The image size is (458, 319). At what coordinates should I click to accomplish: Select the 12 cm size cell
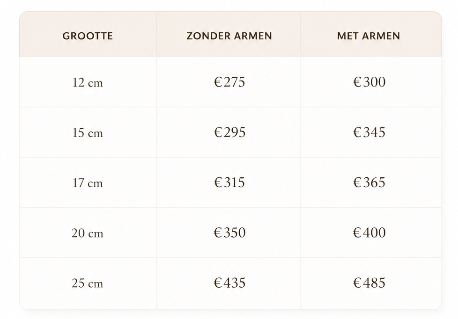click(88, 83)
